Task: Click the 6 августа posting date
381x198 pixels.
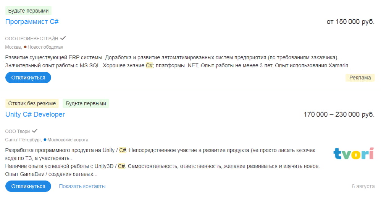Action: [363, 186]
